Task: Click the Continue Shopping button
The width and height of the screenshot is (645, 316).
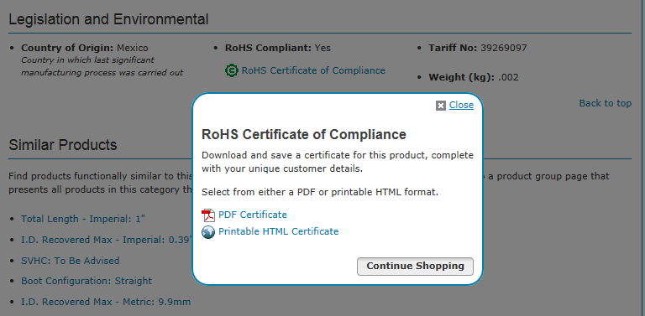Action: (x=415, y=267)
